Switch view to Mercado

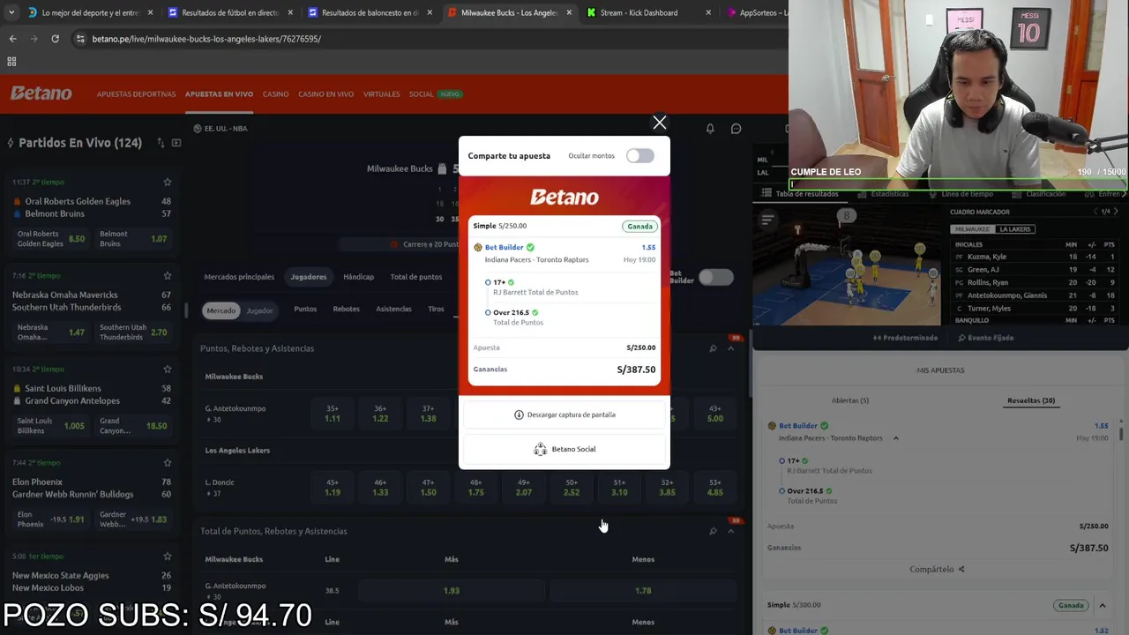click(x=221, y=310)
